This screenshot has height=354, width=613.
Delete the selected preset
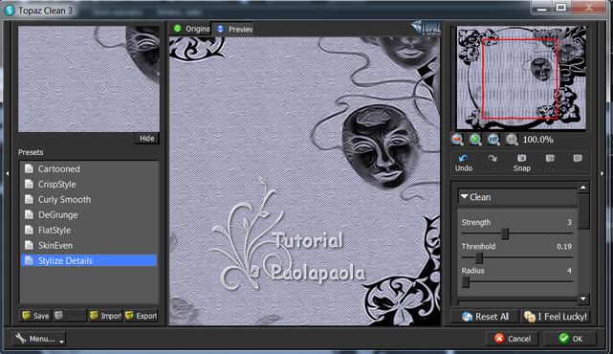[x=71, y=316]
